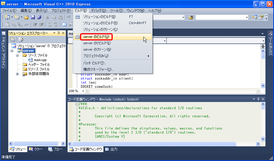Image resolution: width=274 pixels, height=161 pixels.
Task: Collapse the ソース ファイル folder node
Action: 17,55
